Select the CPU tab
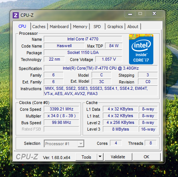Screen dimensions: 178x177 point(22,26)
